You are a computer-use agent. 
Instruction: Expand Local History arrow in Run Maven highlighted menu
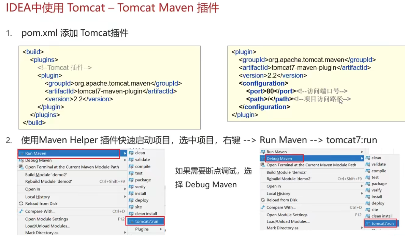(x=125, y=197)
